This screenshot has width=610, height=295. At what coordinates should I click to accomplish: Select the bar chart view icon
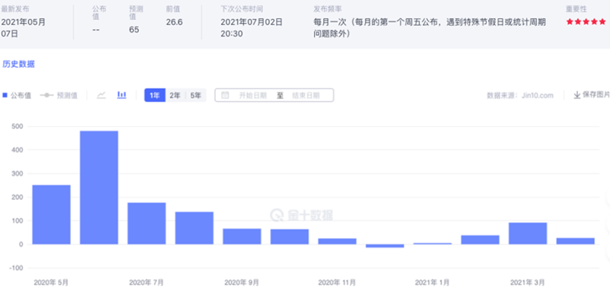(x=122, y=95)
